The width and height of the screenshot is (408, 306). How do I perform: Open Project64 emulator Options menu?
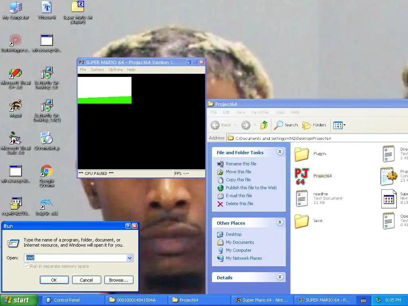point(115,70)
